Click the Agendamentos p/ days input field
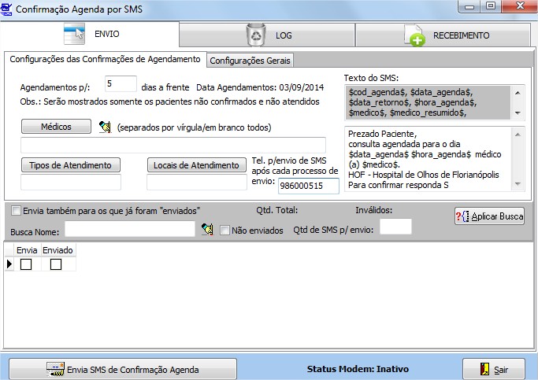This screenshot has height=380, width=538. coord(121,84)
